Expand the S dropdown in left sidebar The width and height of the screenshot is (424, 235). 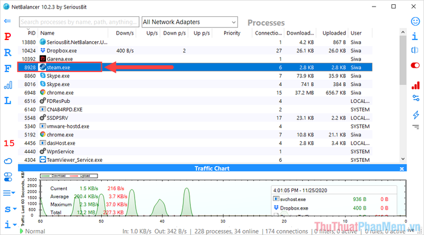[10, 209]
